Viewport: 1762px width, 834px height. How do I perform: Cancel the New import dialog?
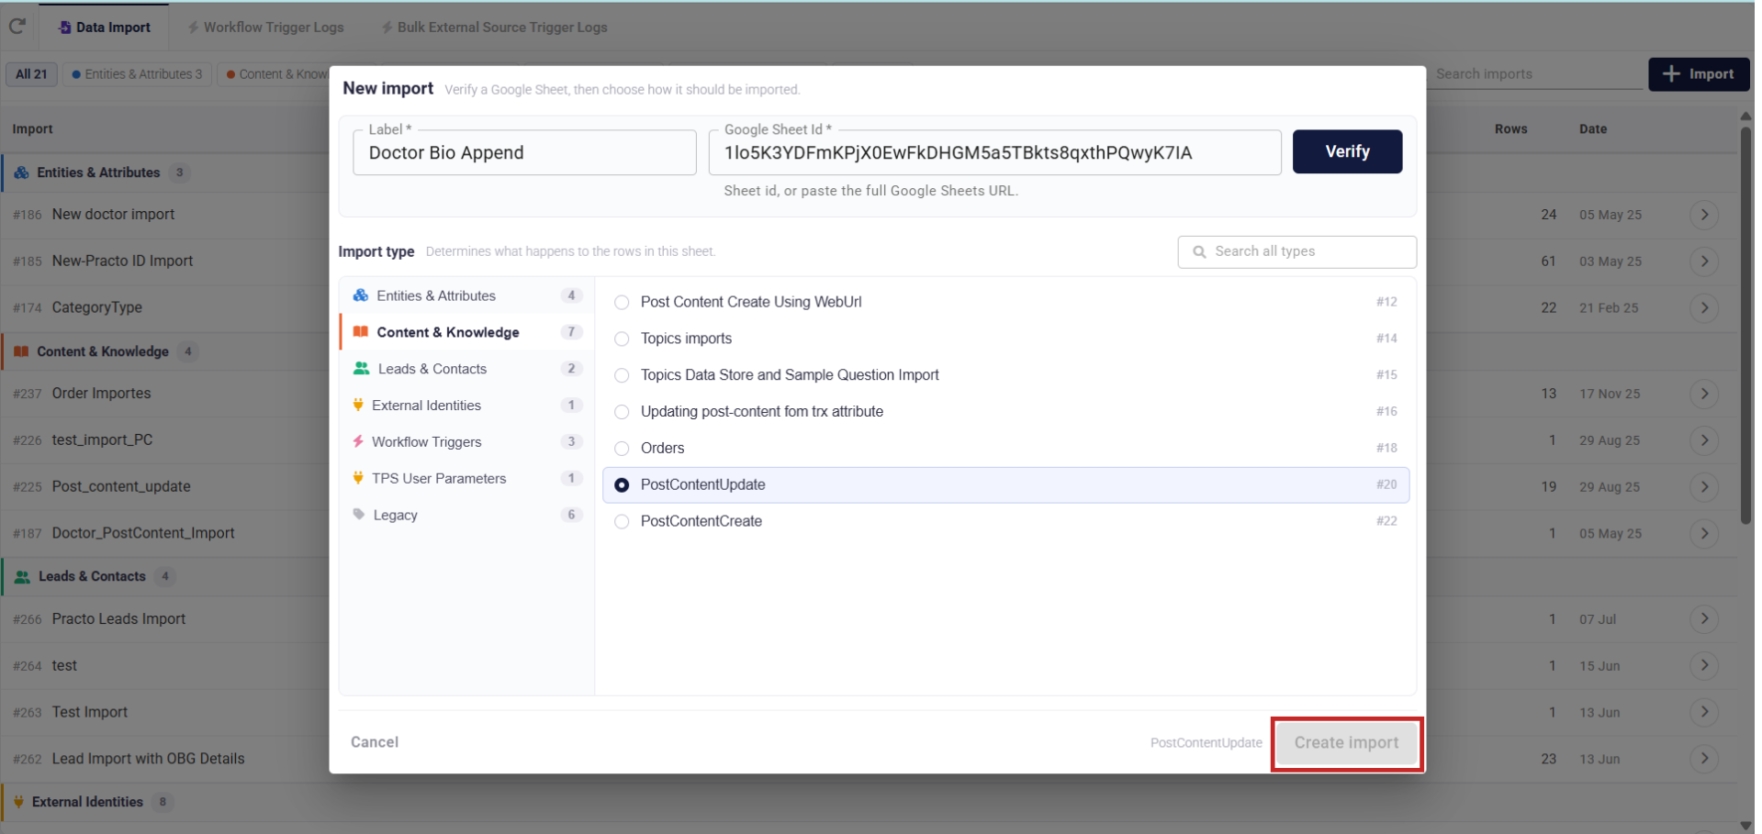click(x=375, y=742)
